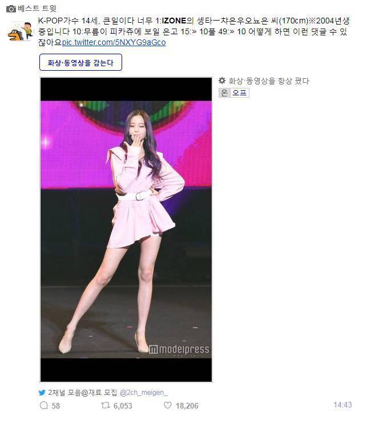Open the embedded stage performance image
The width and height of the screenshot is (375, 436).
(126, 229)
